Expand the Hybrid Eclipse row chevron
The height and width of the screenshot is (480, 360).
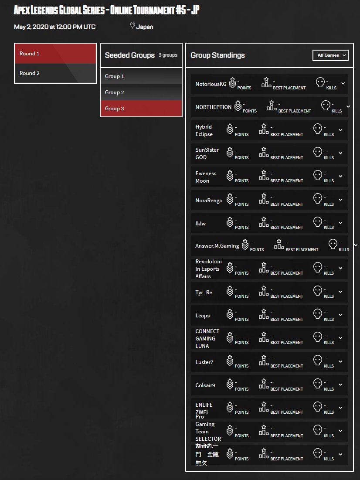click(x=340, y=130)
